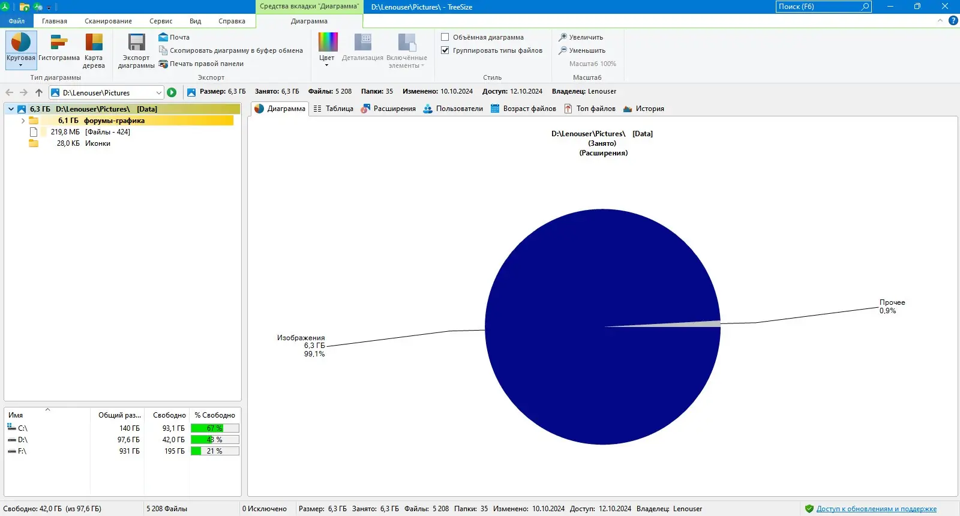This screenshot has width=960, height=516.
Task: Switch to Расширения view tab
Action: point(388,109)
